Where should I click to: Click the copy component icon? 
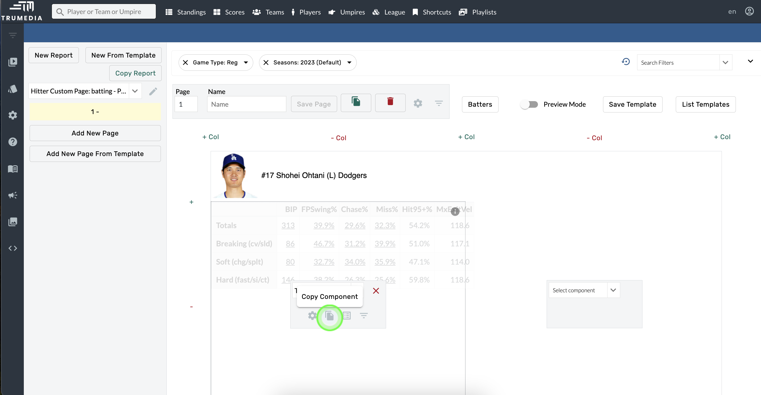click(329, 315)
